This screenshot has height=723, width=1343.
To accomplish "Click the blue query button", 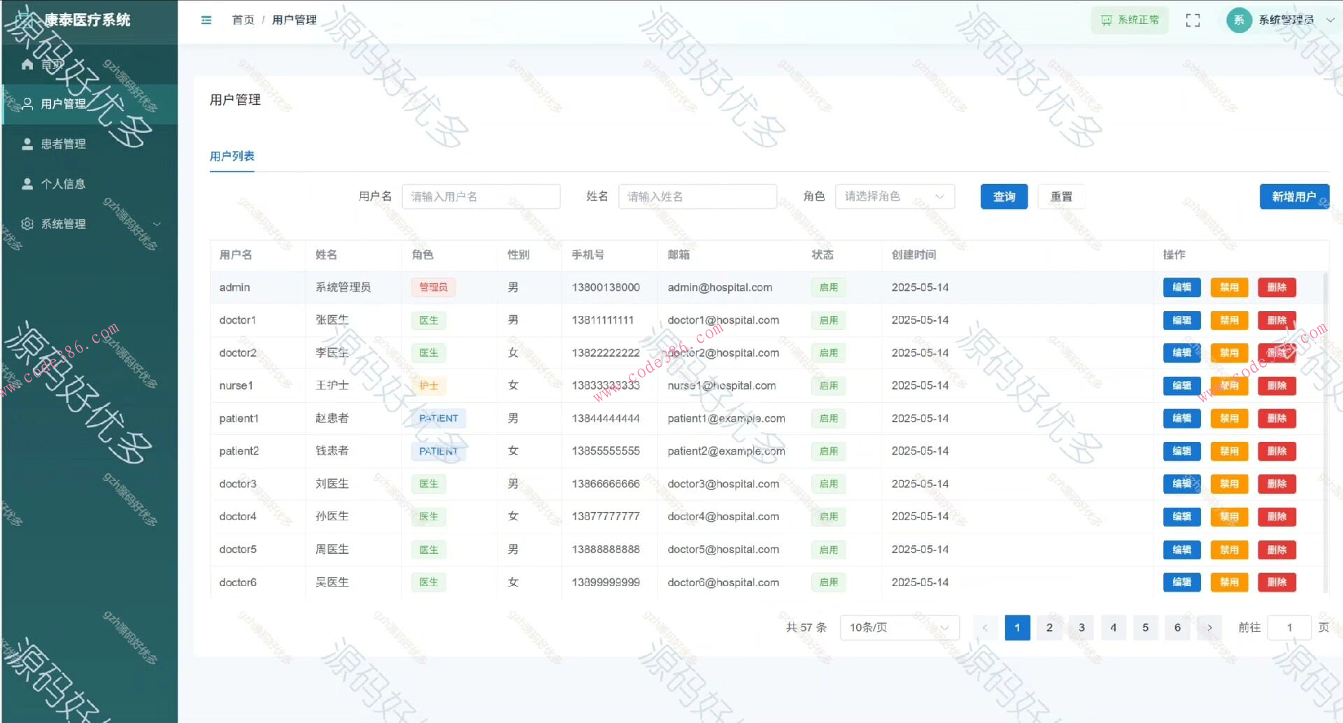I will coord(1004,196).
